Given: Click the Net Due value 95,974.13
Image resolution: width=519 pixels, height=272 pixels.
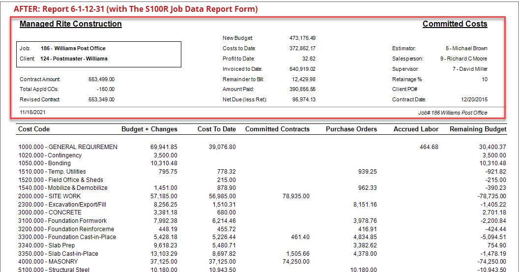Looking at the screenshot, I should point(304,99).
